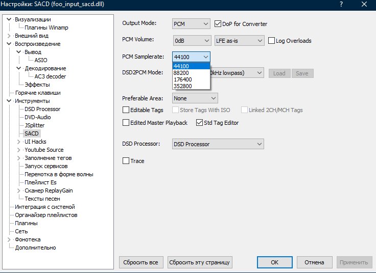Choose 352800 samplerate option
The height and width of the screenshot is (273, 376).
click(183, 86)
